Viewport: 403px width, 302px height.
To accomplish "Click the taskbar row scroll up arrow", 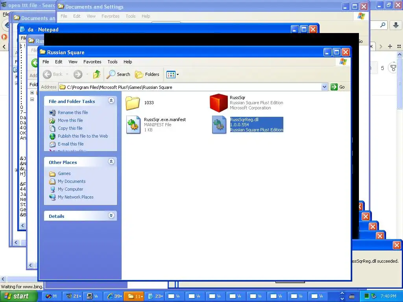I will (x=342, y=293).
